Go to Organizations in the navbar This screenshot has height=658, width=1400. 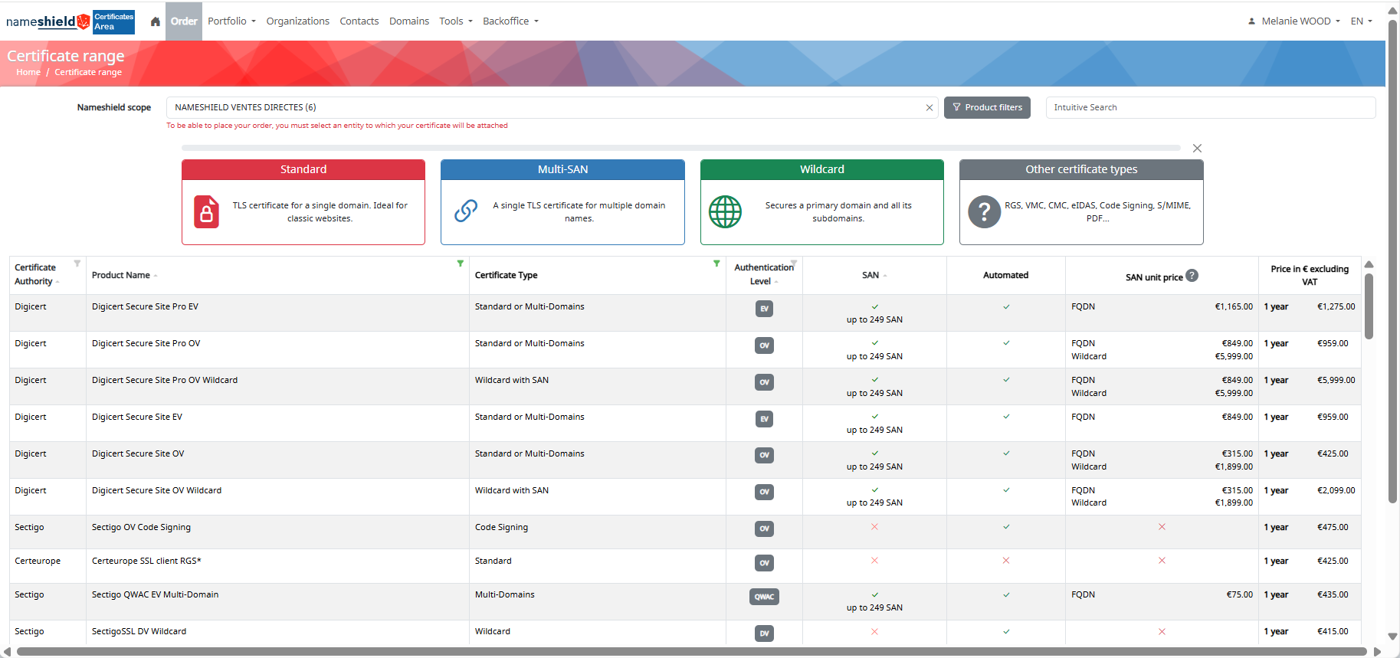click(298, 21)
